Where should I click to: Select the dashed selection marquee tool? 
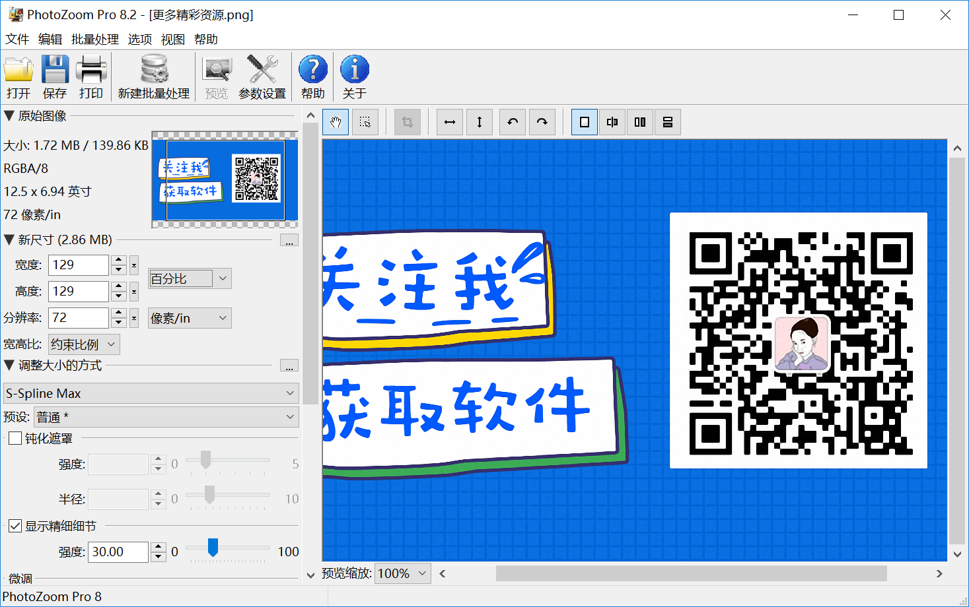point(365,122)
